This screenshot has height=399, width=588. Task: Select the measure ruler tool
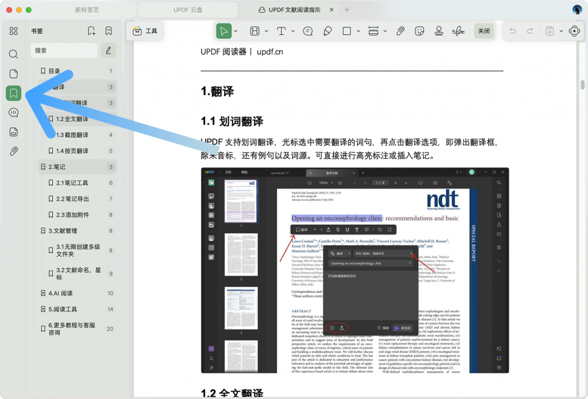[373, 31]
